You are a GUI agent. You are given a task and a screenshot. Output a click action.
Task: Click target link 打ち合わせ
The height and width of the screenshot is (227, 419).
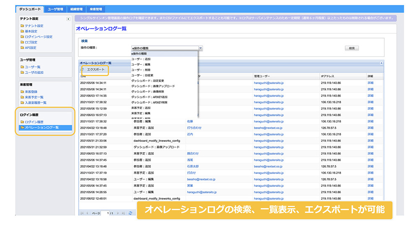point(194,128)
